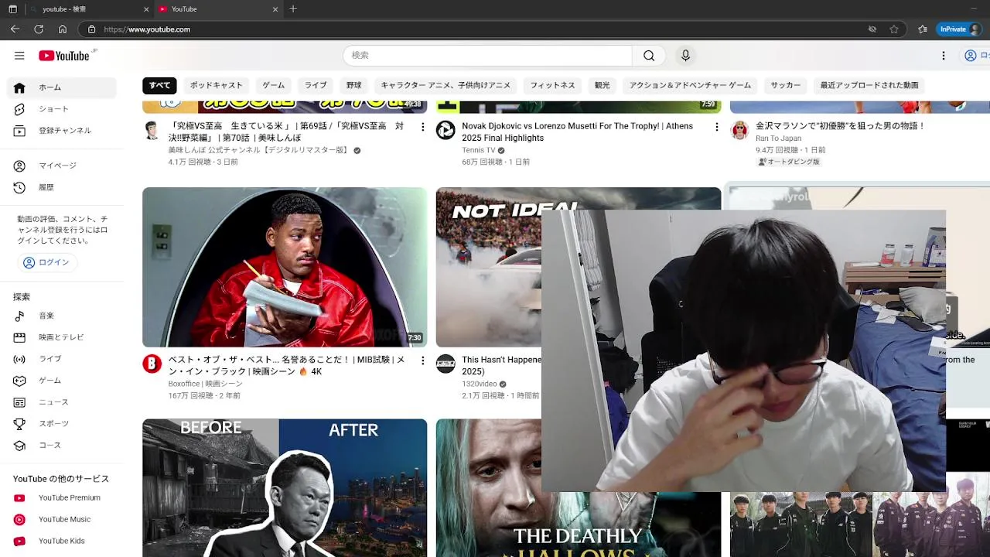The width and height of the screenshot is (990, 557).
Task: Open YouTube Premium service link
Action: 62,498
